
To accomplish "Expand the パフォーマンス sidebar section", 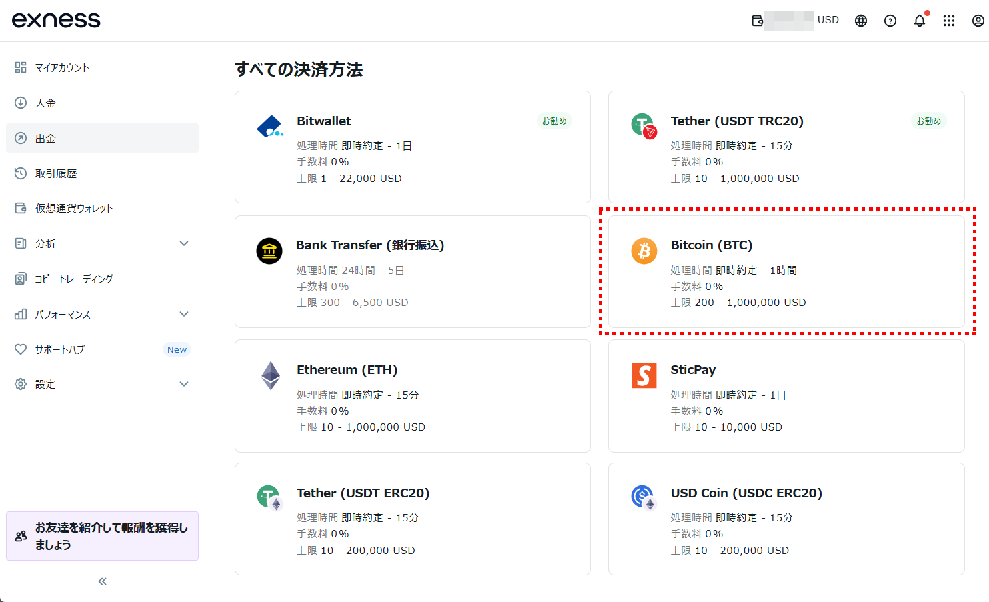I will pos(101,313).
